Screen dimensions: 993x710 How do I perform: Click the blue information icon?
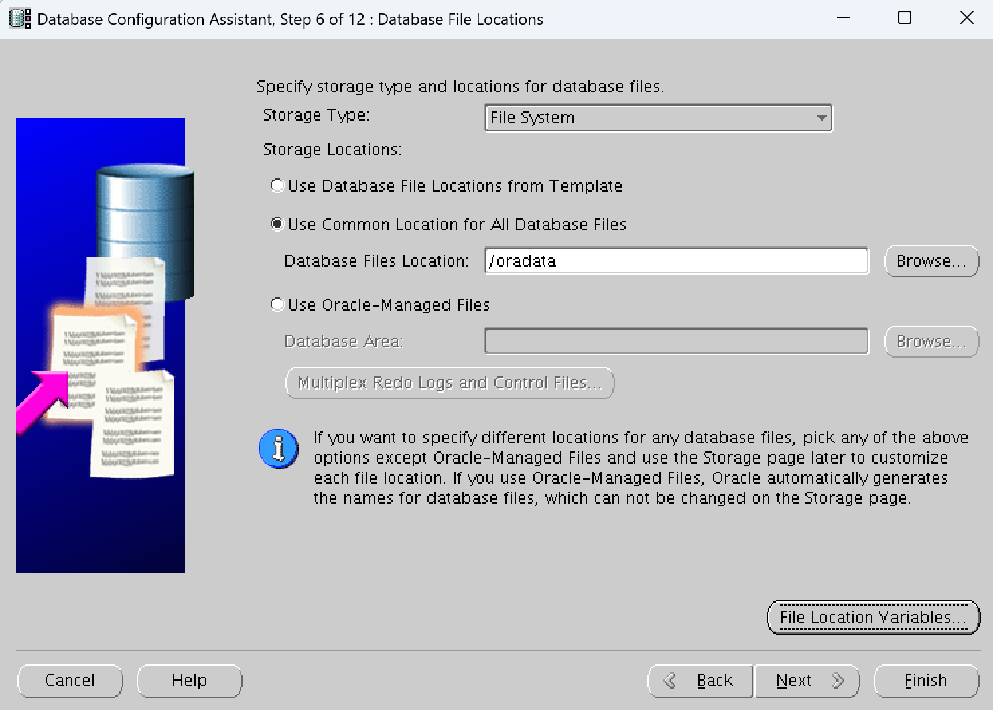pyautogui.click(x=278, y=448)
